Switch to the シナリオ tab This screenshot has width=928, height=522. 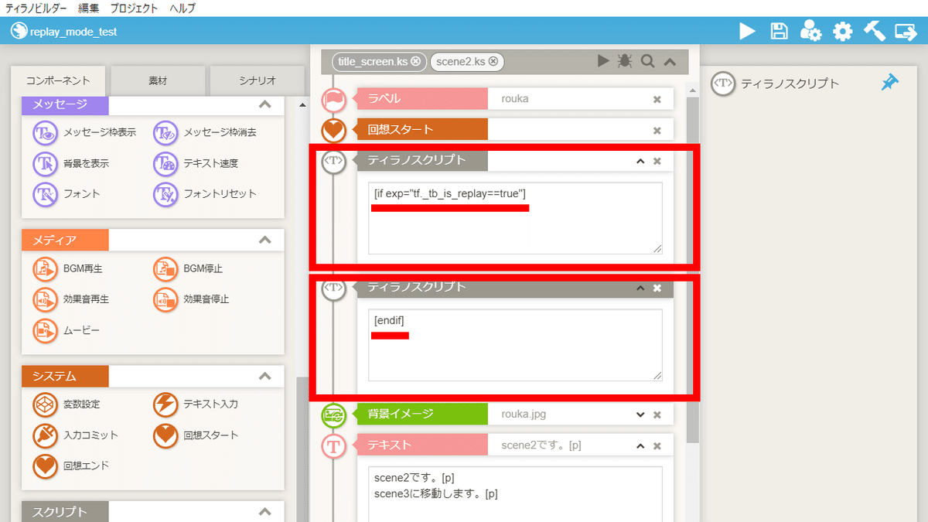[257, 80]
